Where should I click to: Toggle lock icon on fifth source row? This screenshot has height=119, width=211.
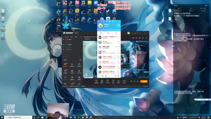(x=65, y=49)
